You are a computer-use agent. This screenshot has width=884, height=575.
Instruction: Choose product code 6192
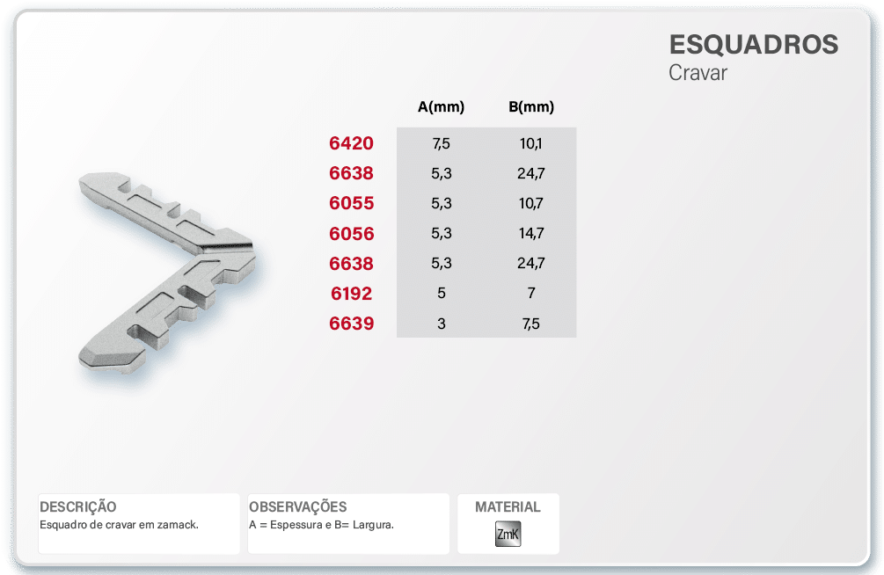coord(351,294)
